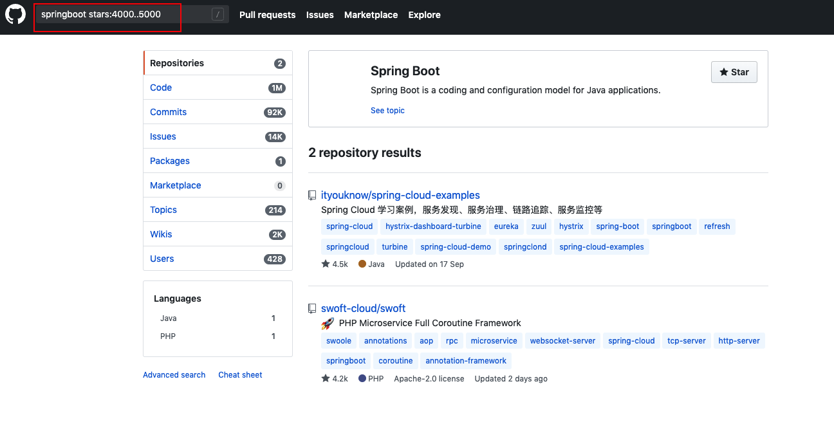Viewport: 834px width, 422px height.
Task: Click the repo icon beside ityouknow/spring-cloud-examples
Action: (x=312, y=196)
